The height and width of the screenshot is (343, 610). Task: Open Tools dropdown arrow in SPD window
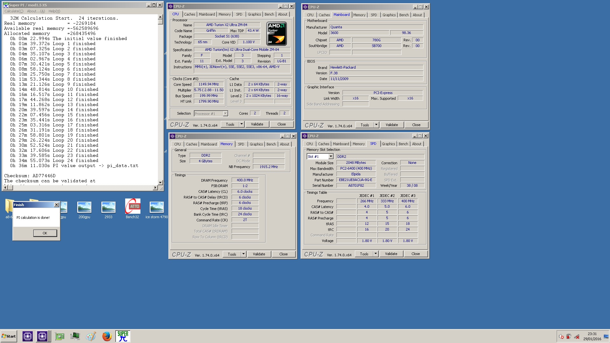coord(376,254)
